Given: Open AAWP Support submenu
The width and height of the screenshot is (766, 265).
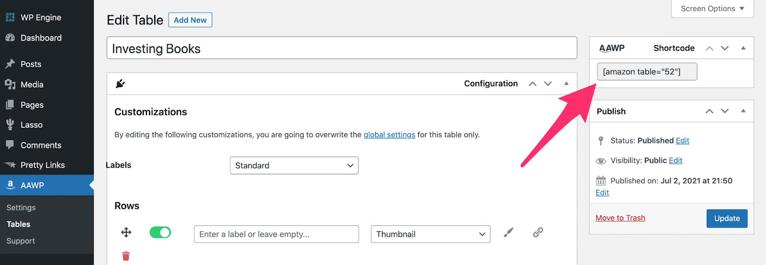Looking at the screenshot, I should coord(21,241).
